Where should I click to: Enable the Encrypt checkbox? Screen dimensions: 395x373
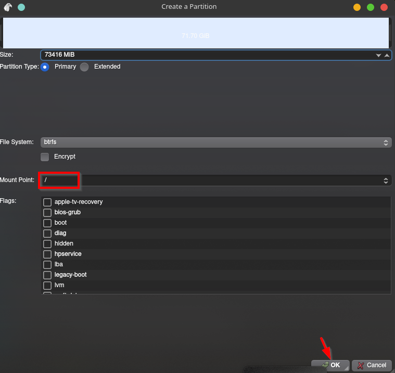[45, 157]
